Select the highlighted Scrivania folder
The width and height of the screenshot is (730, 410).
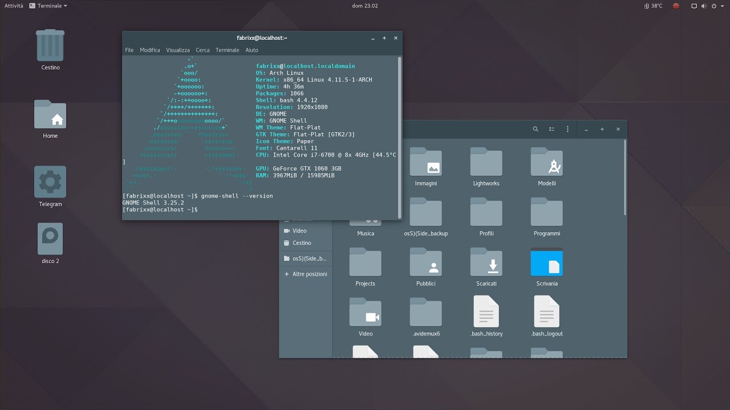point(547,262)
